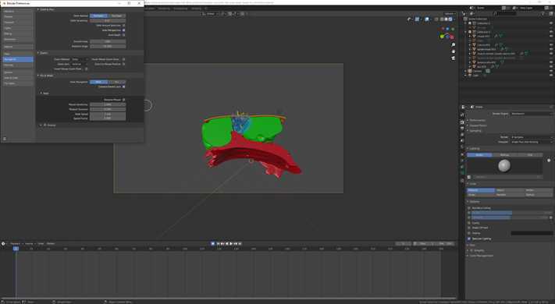Viewport: 555px width, 304px height.
Task: Select the Fly view navigation button
Action: [x=117, y=82]
